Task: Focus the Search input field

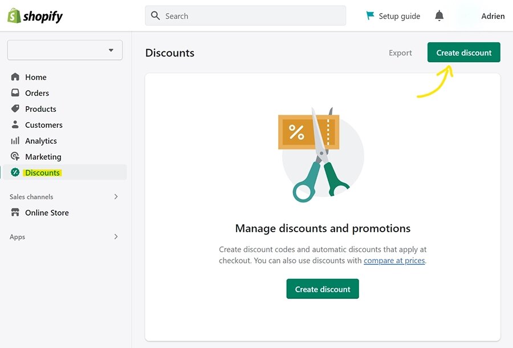Action: pos(245,16)
